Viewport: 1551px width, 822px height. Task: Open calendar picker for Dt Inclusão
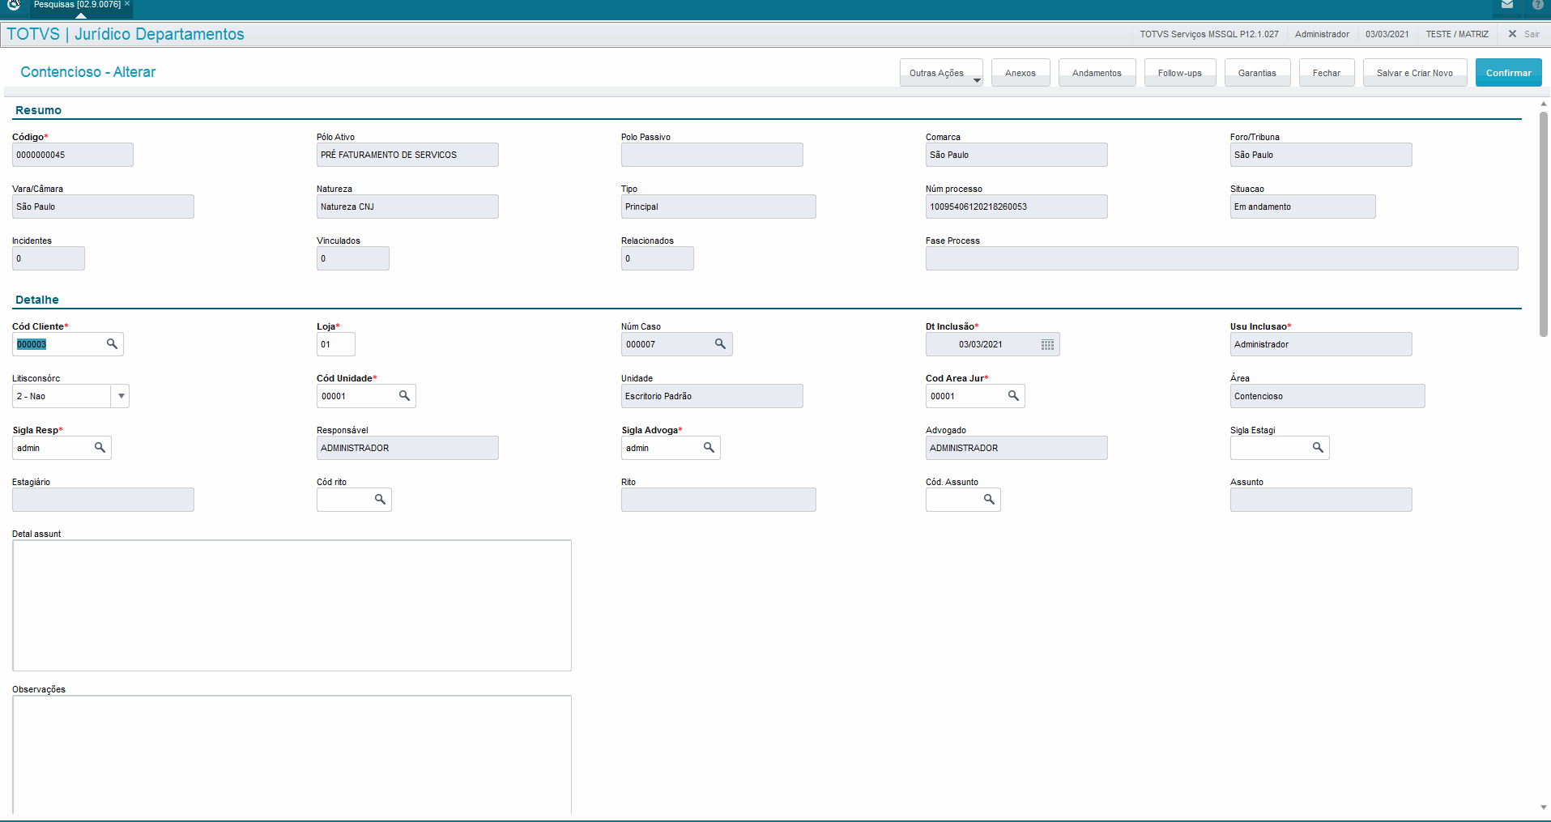1047,344
